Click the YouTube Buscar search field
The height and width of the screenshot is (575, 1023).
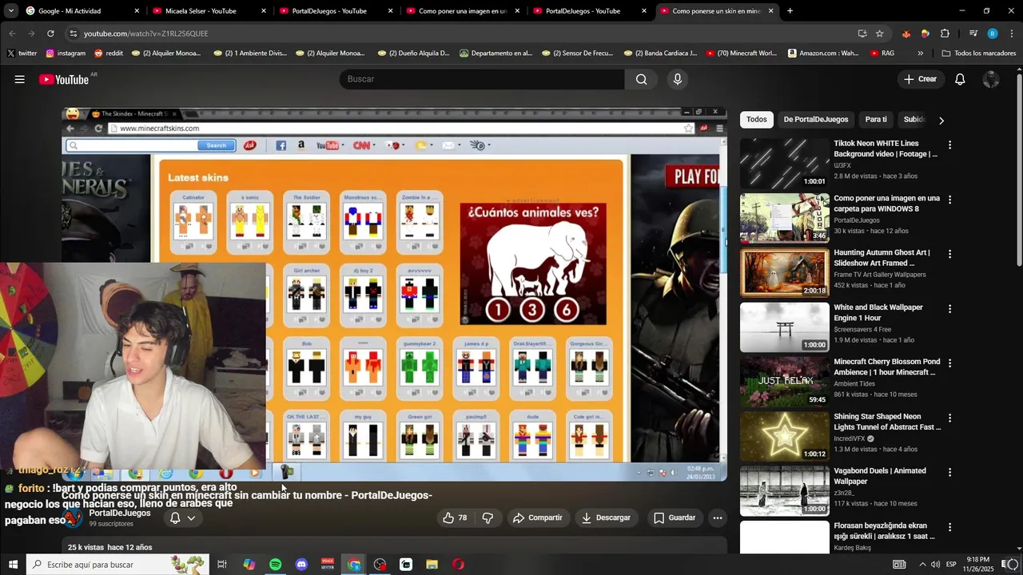[x=482, y=79]
